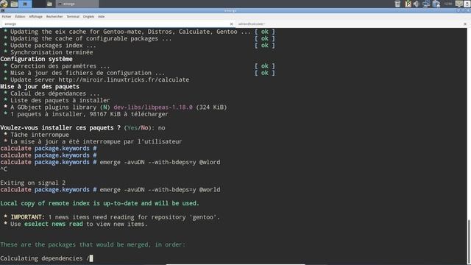This screenshot has width=471, height=265.
Task: Close the emerge tab with its X
Action: [231, 24]
